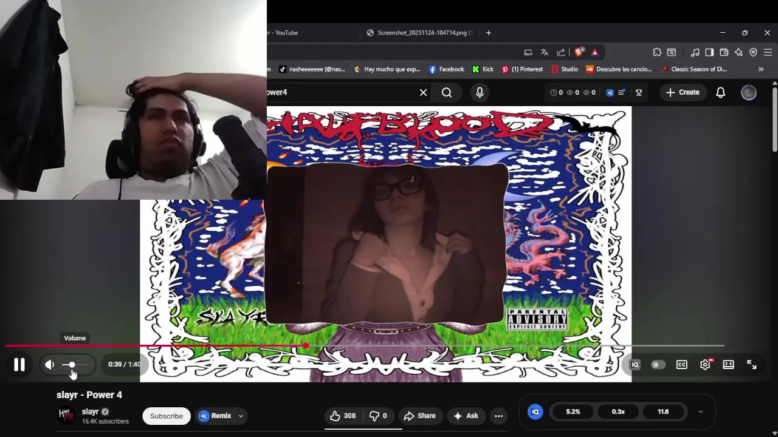
Task: Open the Facebook bookmark
Action: click(446, 69)
